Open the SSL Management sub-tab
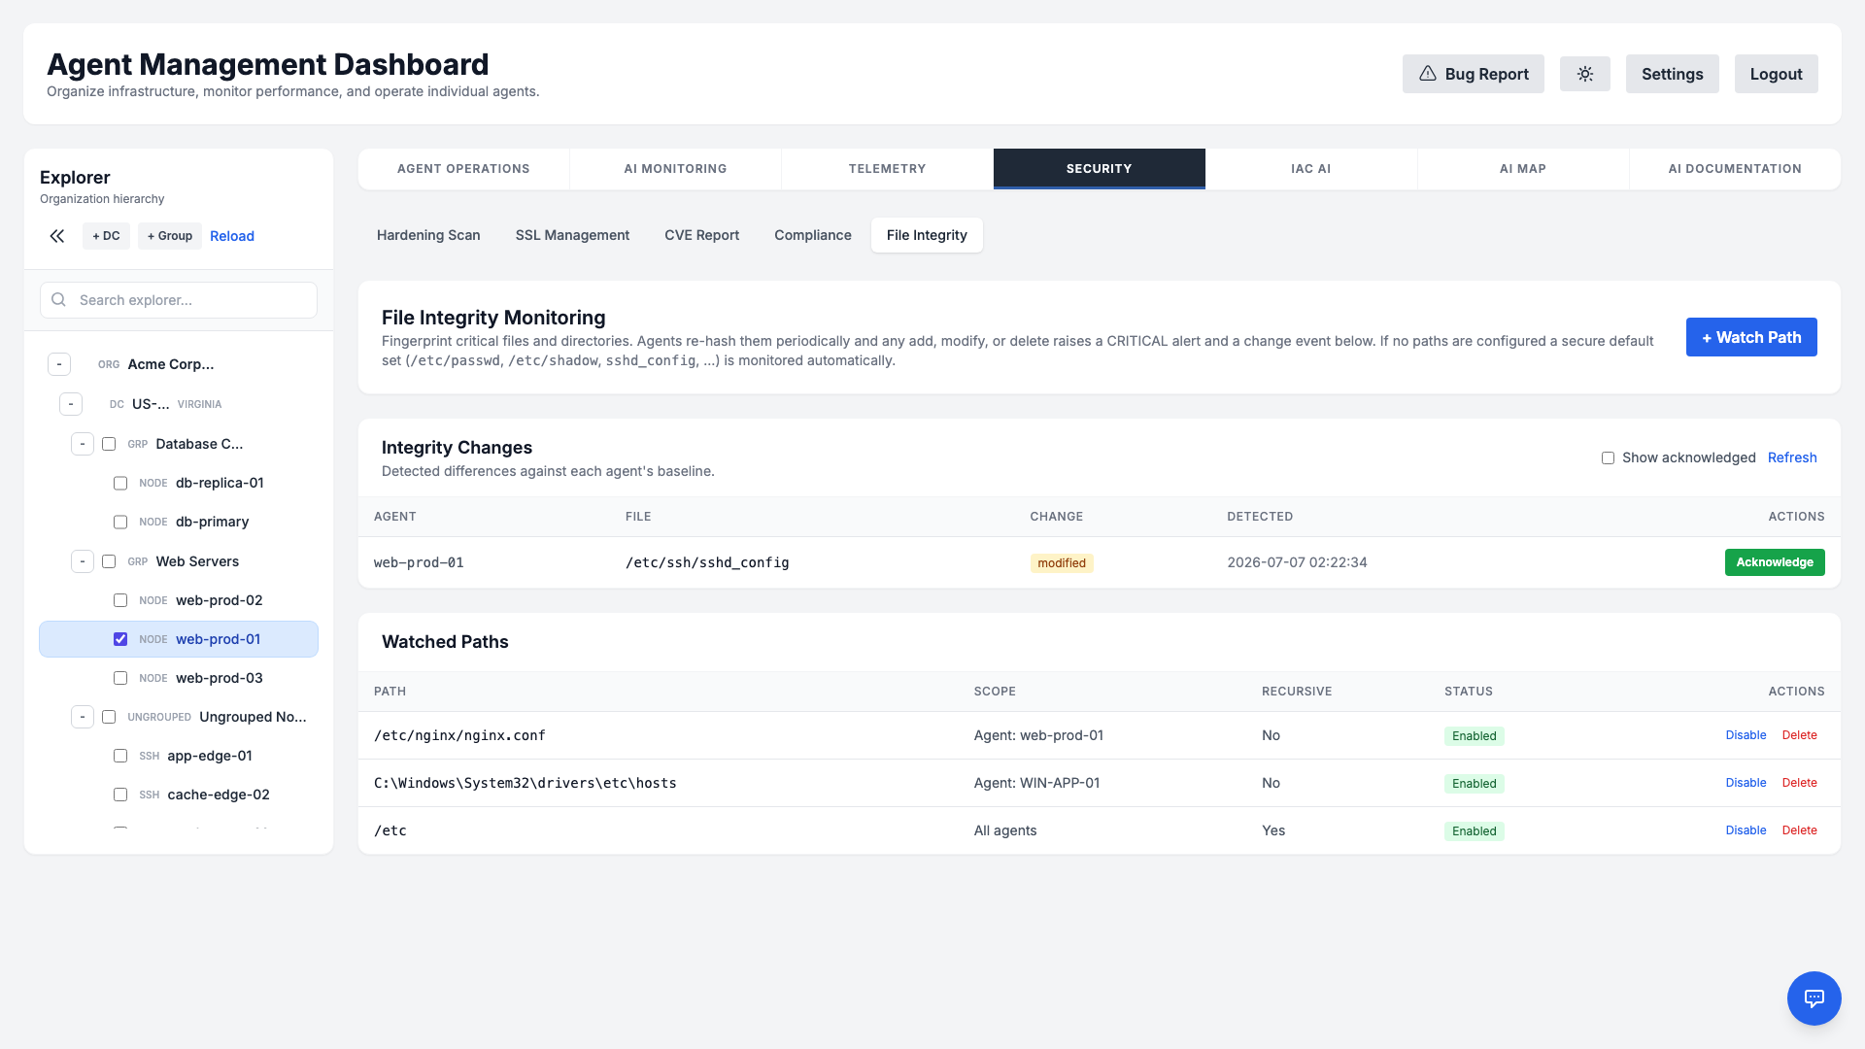 (x=572, y=235)
